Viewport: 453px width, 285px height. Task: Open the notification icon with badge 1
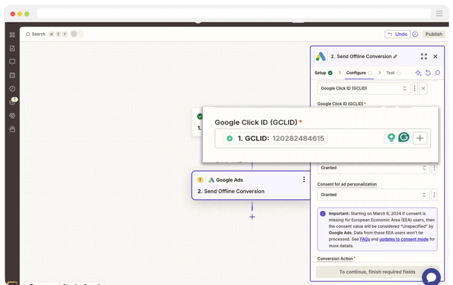(13, 102)
